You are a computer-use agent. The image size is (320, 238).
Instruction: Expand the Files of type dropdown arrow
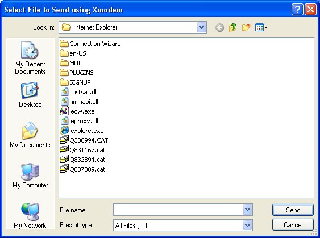coord(248,226)
